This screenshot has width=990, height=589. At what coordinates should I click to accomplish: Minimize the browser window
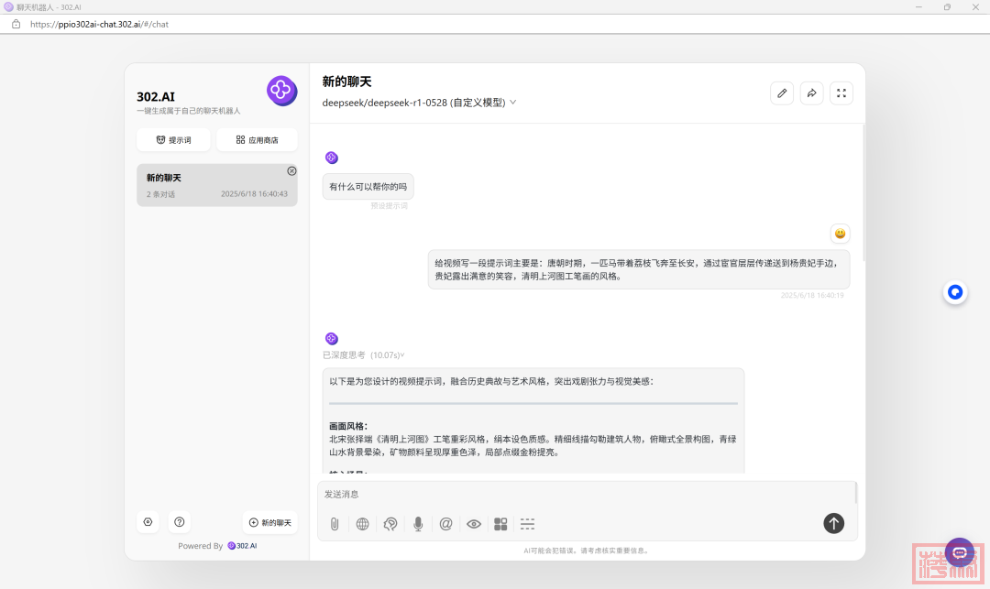(x=918, y=7)
